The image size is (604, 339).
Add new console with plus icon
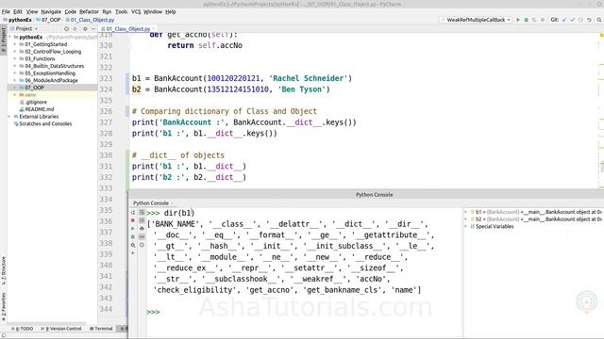click(133, 253)
